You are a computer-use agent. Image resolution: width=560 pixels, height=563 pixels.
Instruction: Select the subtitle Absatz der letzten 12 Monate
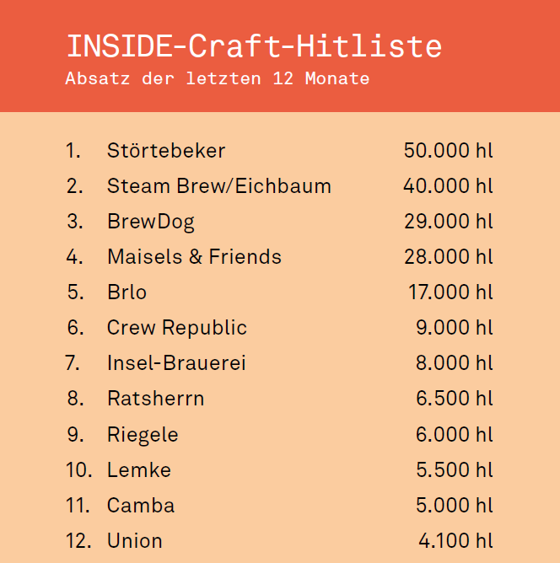(x=217, y=79)
